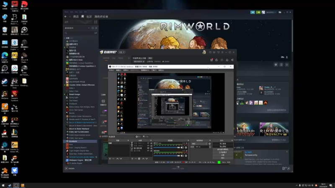This screenshot has width=335, height=188.
Task: Move selected source up in OBS
Action: point(143,159)
